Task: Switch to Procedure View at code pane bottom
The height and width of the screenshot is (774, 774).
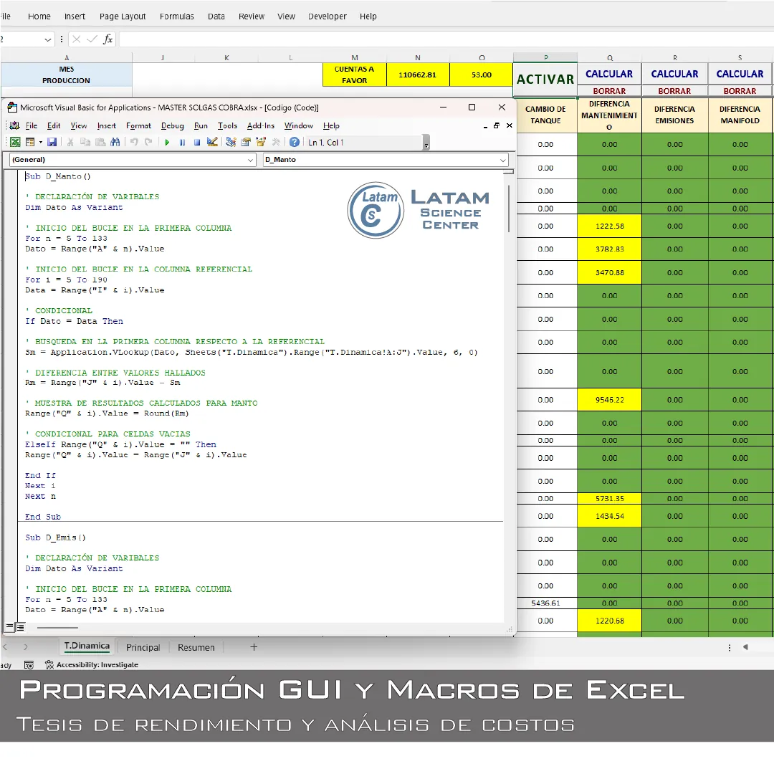Action: pyautogui.click(x=10, y=627)
